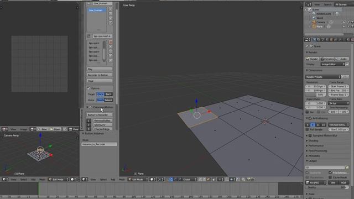Click the scrollbar of the bpy.ops command list

click(104, 51)
